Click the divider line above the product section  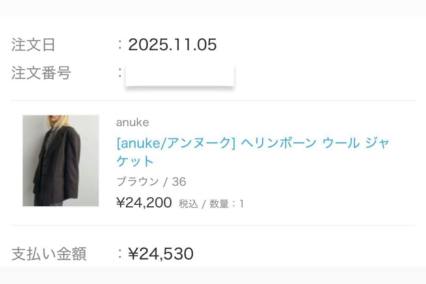coord(213,100)
